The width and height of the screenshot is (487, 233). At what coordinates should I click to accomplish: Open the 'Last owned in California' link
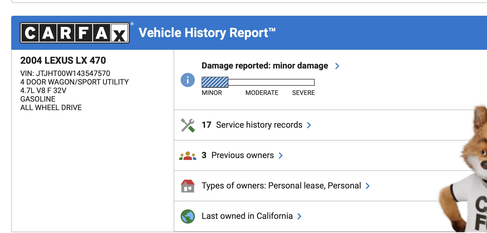click(247, 216)
